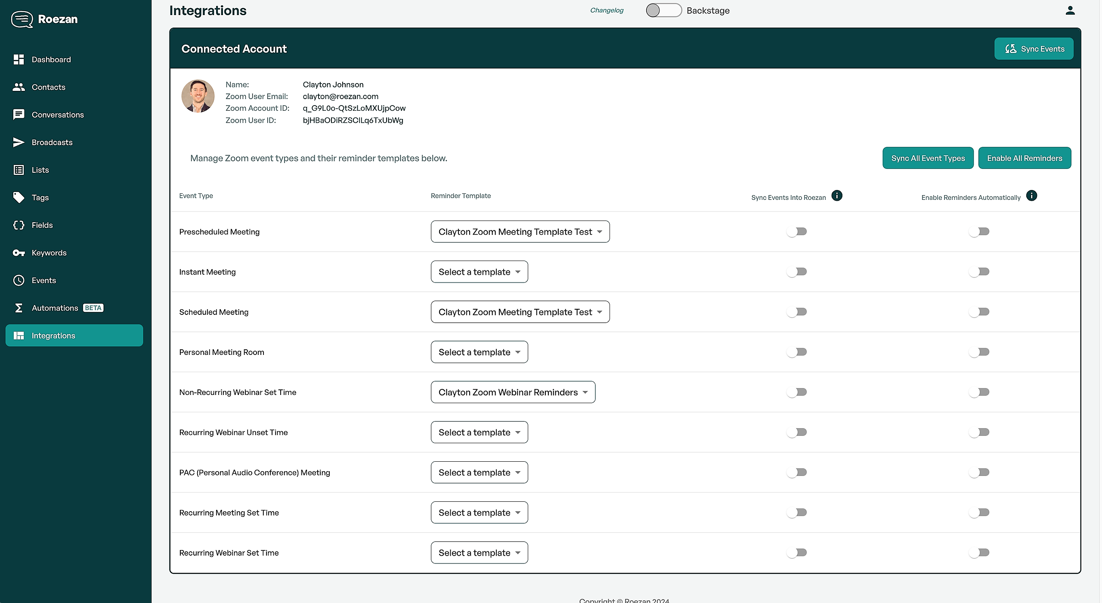Click Clayton Johnson's profile photo

pyautogui.click(x=198, y=96)
